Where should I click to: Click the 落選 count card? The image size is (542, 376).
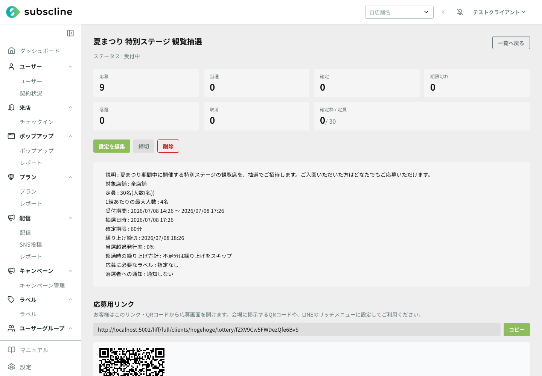coord(146,116)
